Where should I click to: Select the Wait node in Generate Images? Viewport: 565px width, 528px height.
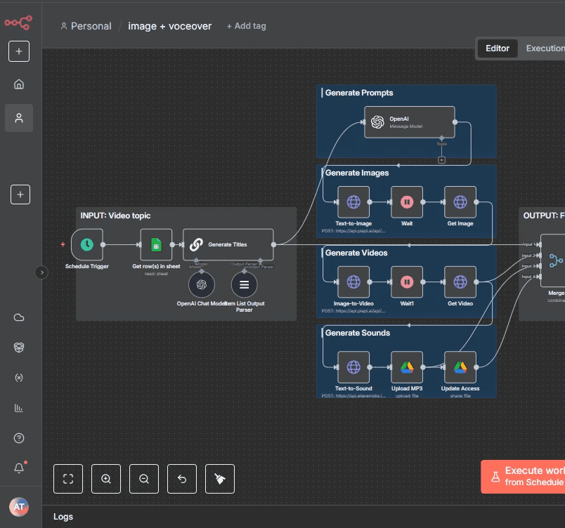pyautogui.click(x=407, y=202)
